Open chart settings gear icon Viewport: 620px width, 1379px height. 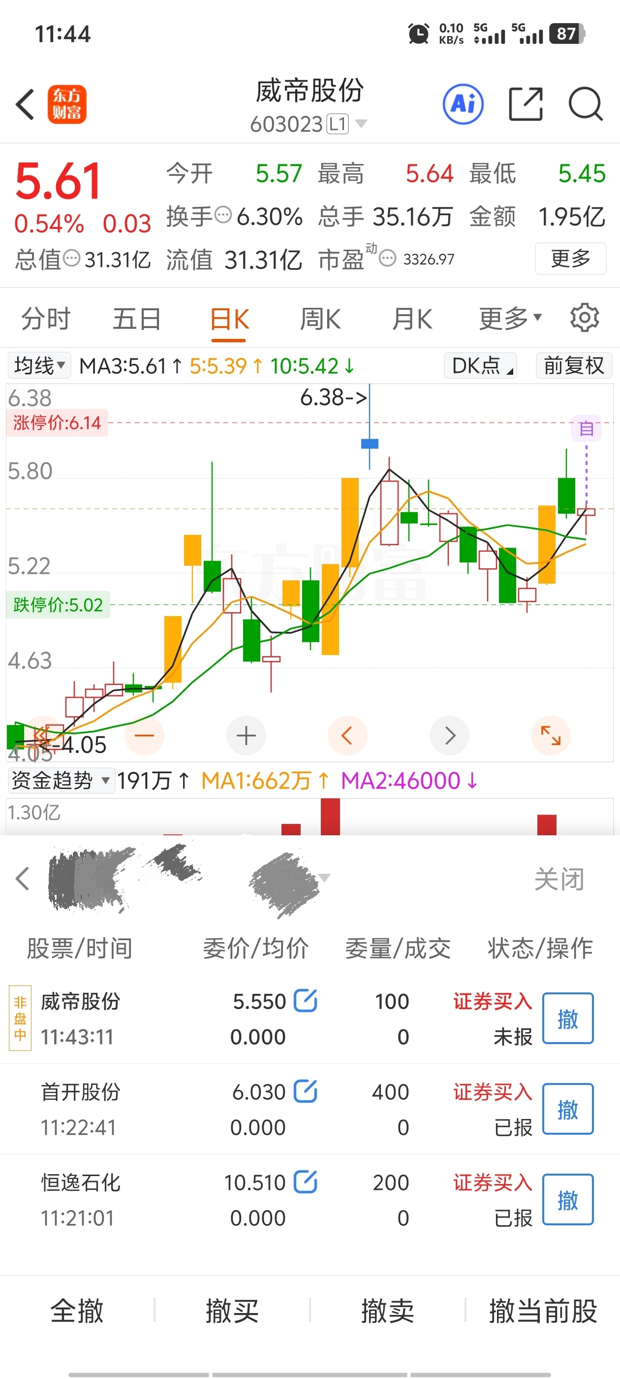click(585, 318)
